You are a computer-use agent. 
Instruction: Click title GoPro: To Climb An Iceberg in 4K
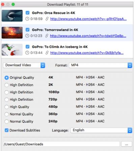click(x=60, y=47)
